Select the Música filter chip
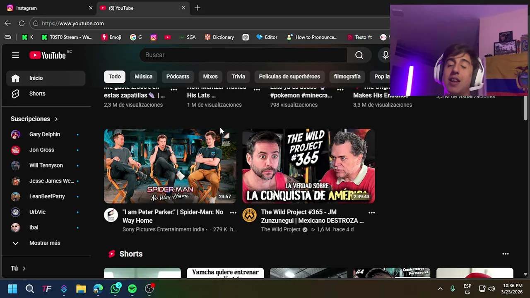 (x=144, y=77)
